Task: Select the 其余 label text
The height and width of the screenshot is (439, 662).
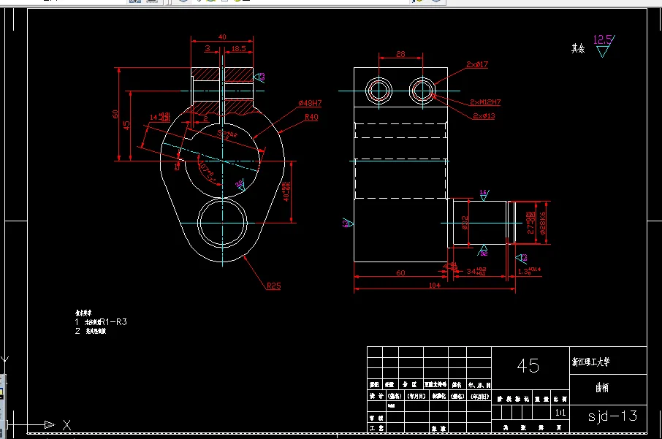Action: coord(578,48)
